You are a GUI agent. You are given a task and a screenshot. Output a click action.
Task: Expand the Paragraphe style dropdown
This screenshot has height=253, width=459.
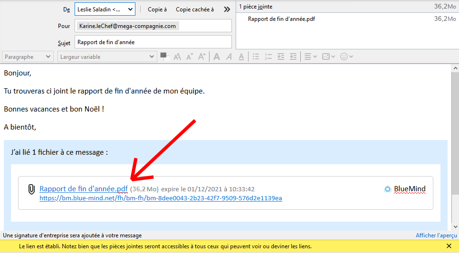point(28,57)
